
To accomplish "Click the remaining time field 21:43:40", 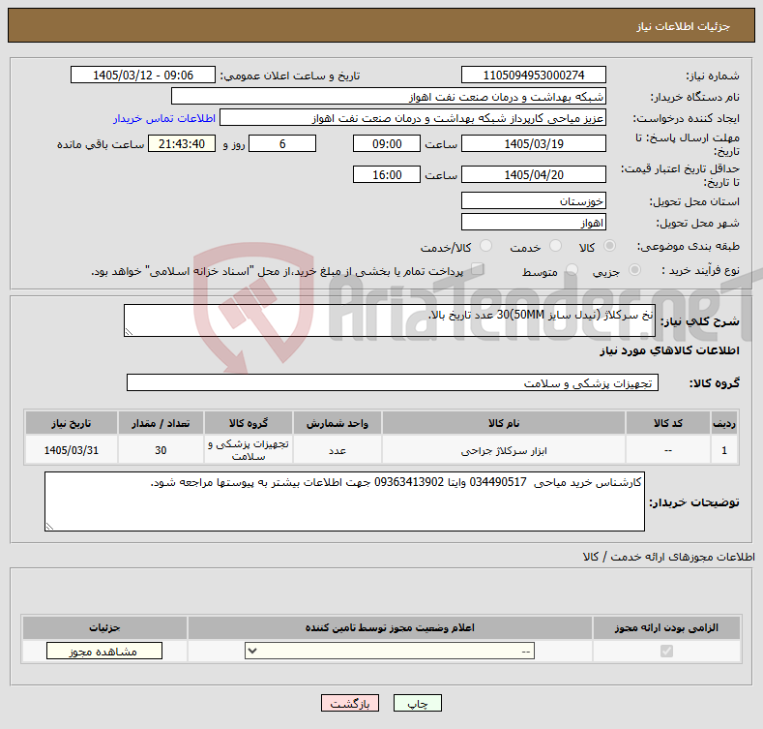I will point(182,143).
